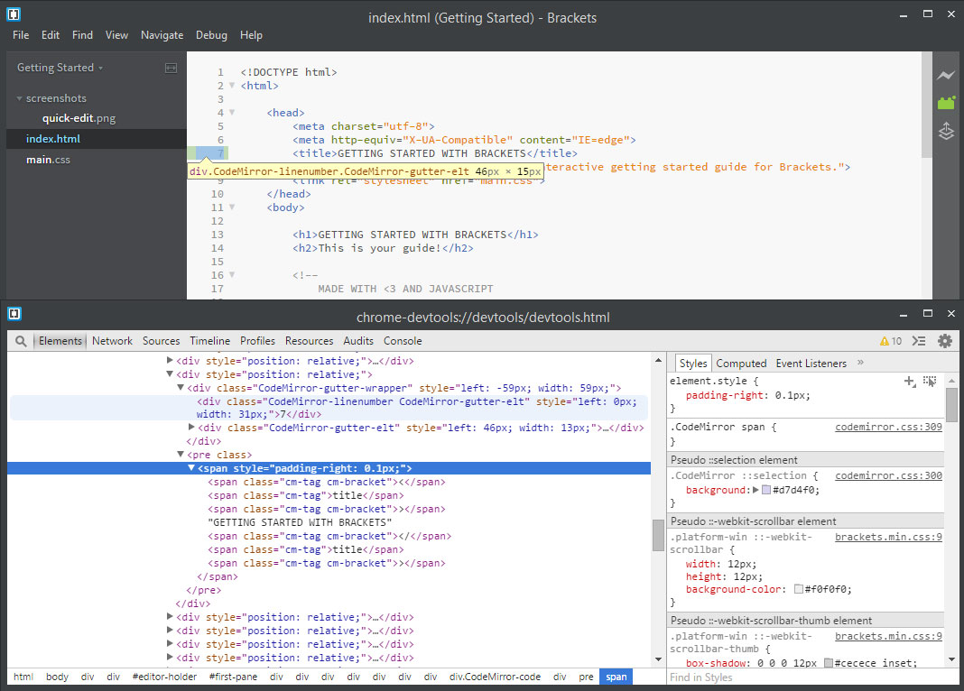Open the Edit menu
Viewport: 964px width, 691px height.
[x=51, y=35]
